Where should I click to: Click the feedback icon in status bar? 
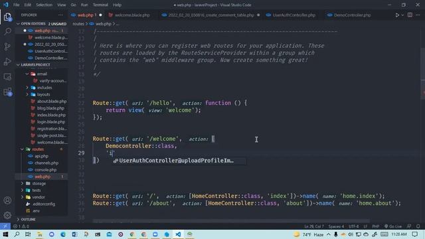[409, 226]
